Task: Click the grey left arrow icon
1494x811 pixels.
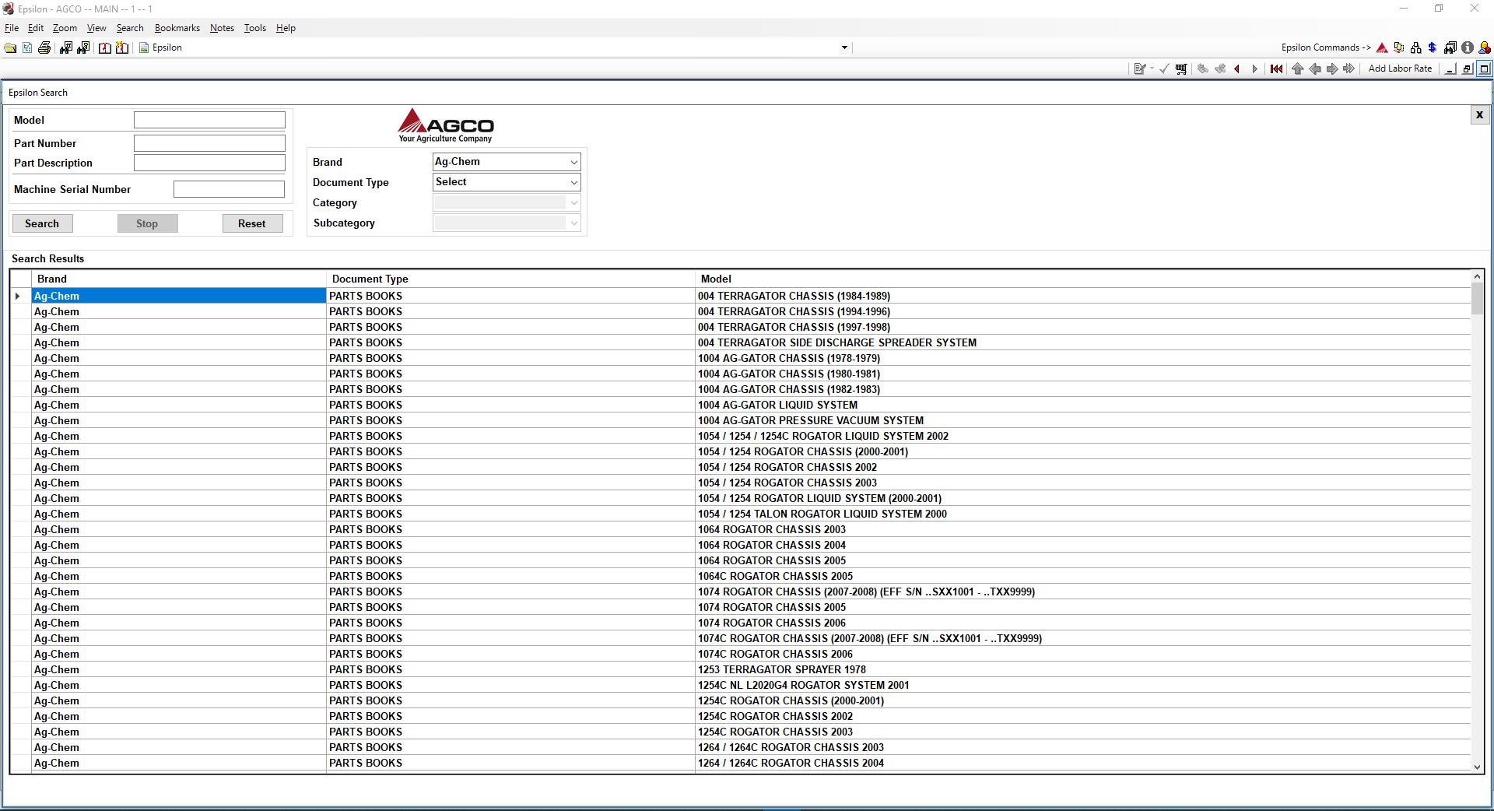Action: click(1314, 69)
